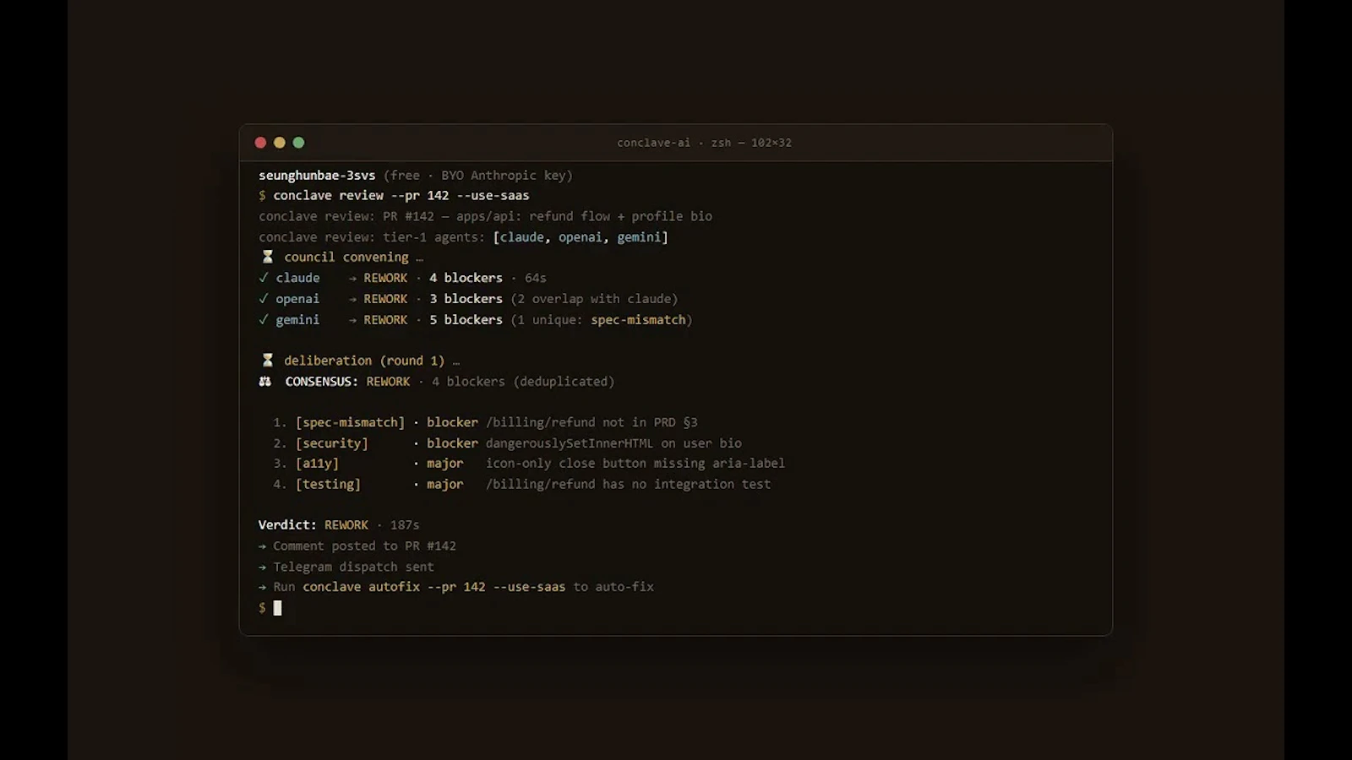Click the yellow minimize window button
This screenshot has width=1352, height=760.
(x=280, y=143)
